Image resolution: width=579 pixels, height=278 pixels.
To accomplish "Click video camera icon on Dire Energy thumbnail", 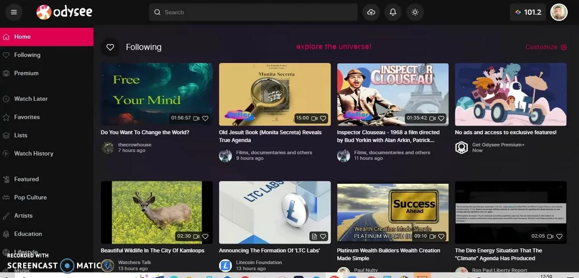I will (551, 236).
